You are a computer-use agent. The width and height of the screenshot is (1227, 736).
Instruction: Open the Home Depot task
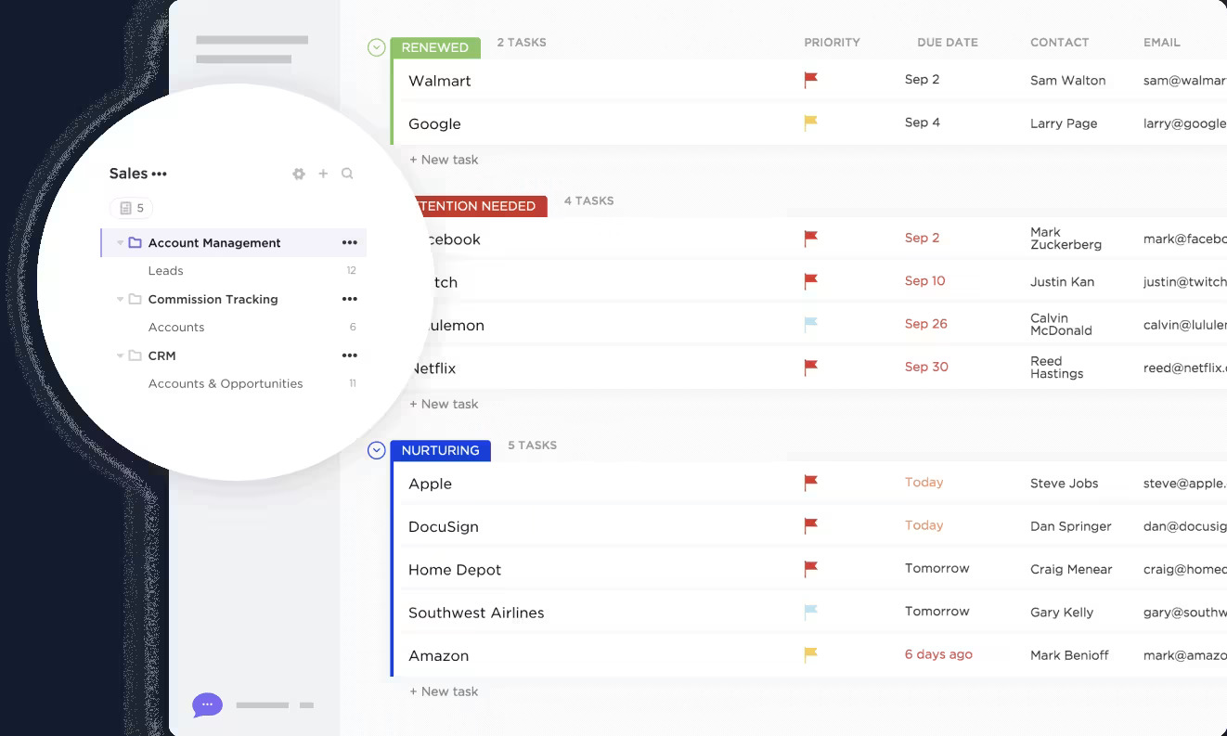455,570
